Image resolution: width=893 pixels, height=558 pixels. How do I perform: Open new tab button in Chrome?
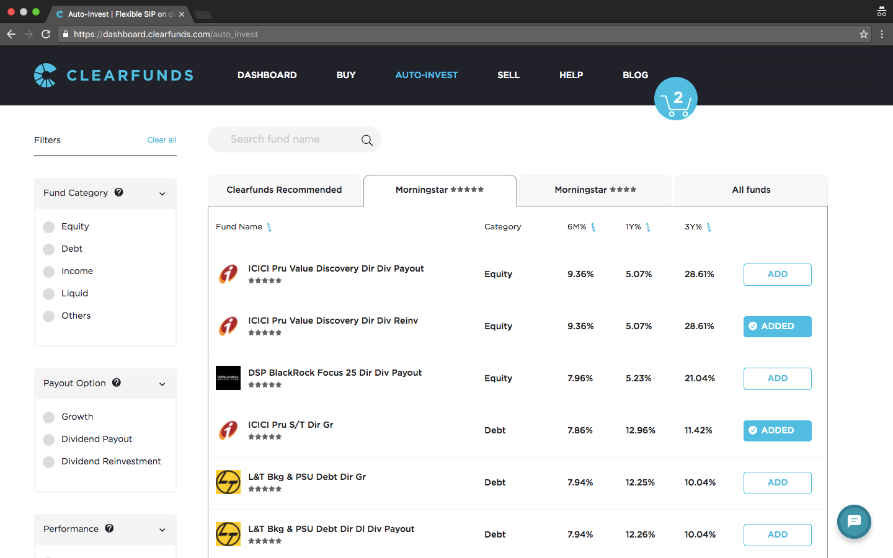[203, 15]
